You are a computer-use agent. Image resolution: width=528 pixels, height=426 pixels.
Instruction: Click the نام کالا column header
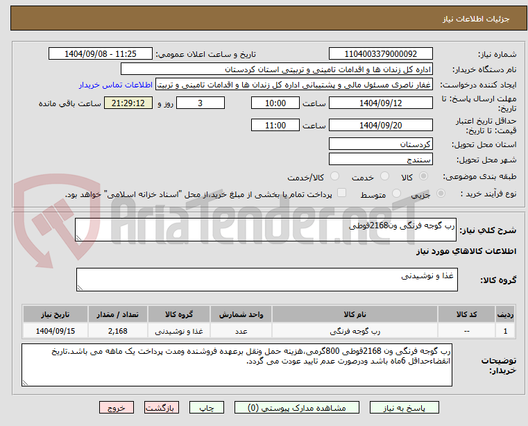point(355,314)
